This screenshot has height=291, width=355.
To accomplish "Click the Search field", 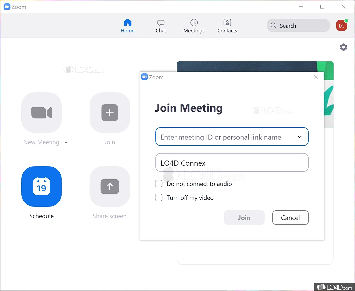I will point(298,26).
